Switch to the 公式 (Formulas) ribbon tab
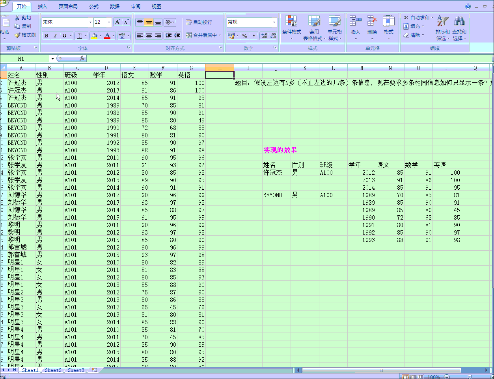494x379 pixels. (x=94, y=7)
